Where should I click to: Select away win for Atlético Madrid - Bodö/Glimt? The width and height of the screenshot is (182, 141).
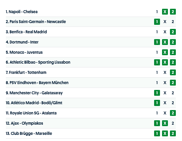tap(173, 103)
